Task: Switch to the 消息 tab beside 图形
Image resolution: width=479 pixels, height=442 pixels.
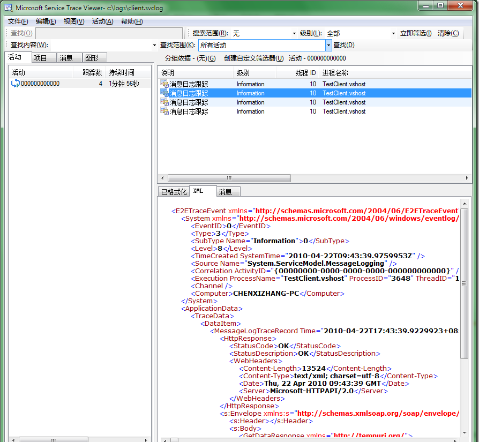Action: tap(69, 58)
